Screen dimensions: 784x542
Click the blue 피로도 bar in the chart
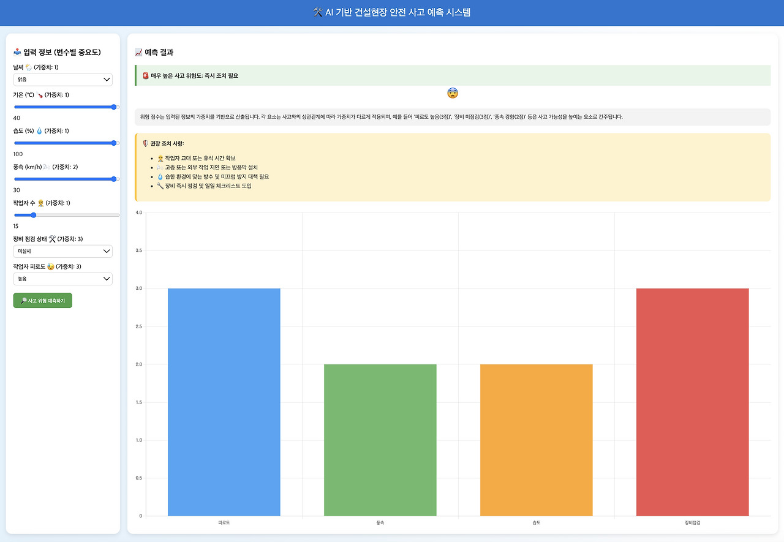224,402
